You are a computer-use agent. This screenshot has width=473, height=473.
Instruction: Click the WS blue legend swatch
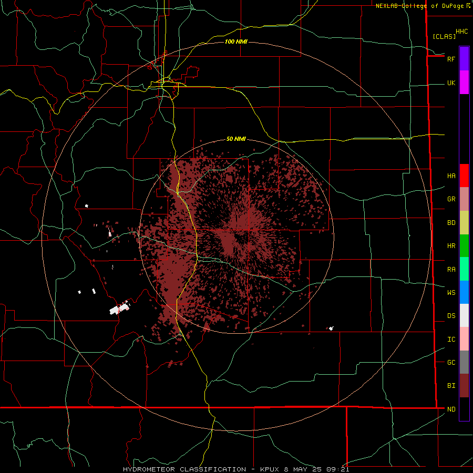[x=464, y=292]
